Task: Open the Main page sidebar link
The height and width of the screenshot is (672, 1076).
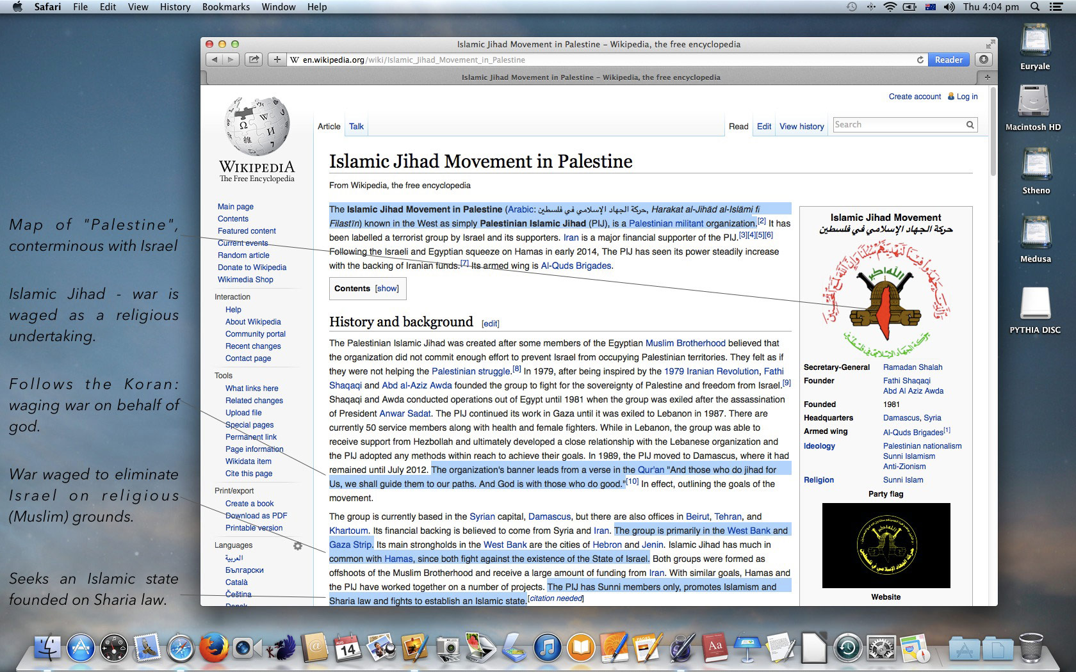Action: click(235, 207)
